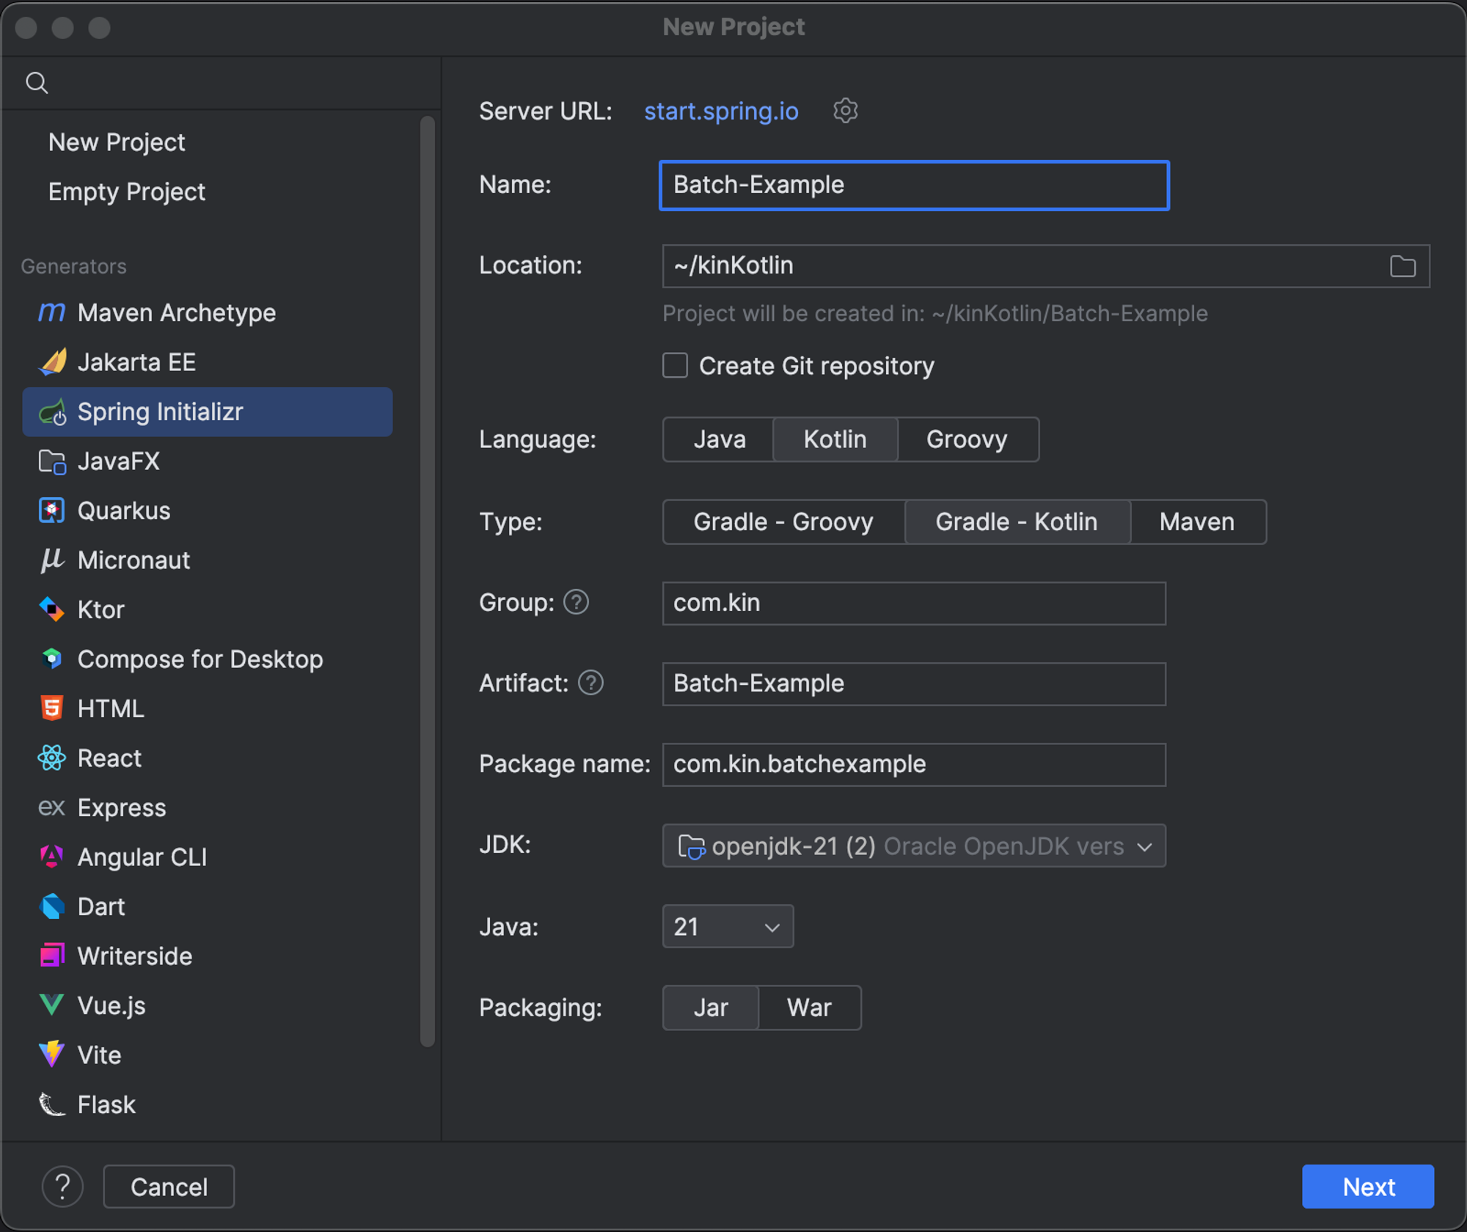Choose the Angular CLI generator icon
Viewport: 1467px width, 1232px height.
pyautogui.click(x=51, y=857)
